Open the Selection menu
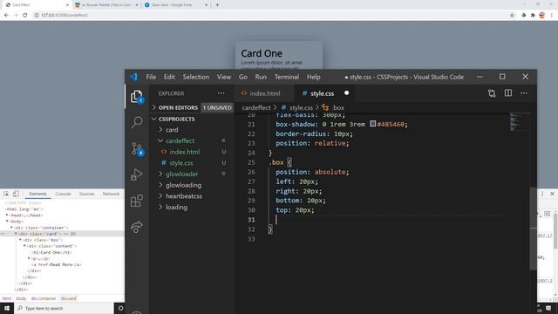558x314 pixels. coord(195,77)
